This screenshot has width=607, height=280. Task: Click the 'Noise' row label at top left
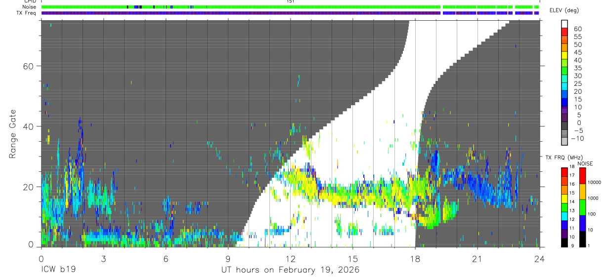pos(28,7)
